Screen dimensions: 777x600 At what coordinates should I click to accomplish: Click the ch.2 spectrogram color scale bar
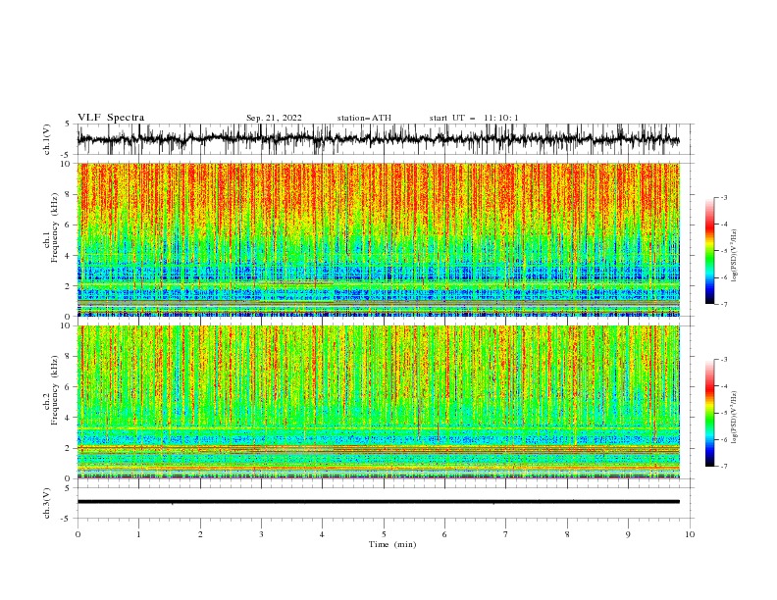pos(710,413)
